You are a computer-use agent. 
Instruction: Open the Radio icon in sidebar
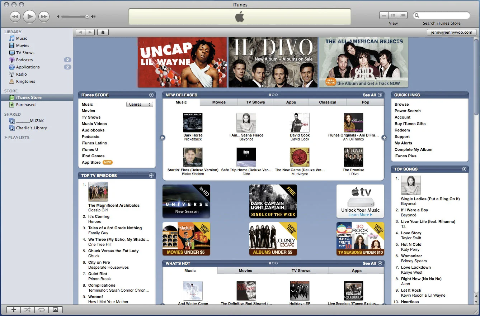coord(12,74)
